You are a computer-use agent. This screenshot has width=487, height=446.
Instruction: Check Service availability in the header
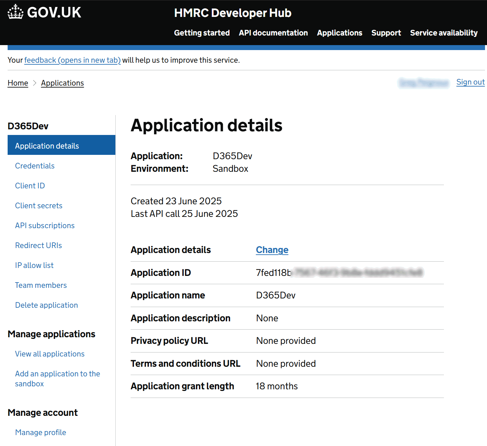(444, 33)
